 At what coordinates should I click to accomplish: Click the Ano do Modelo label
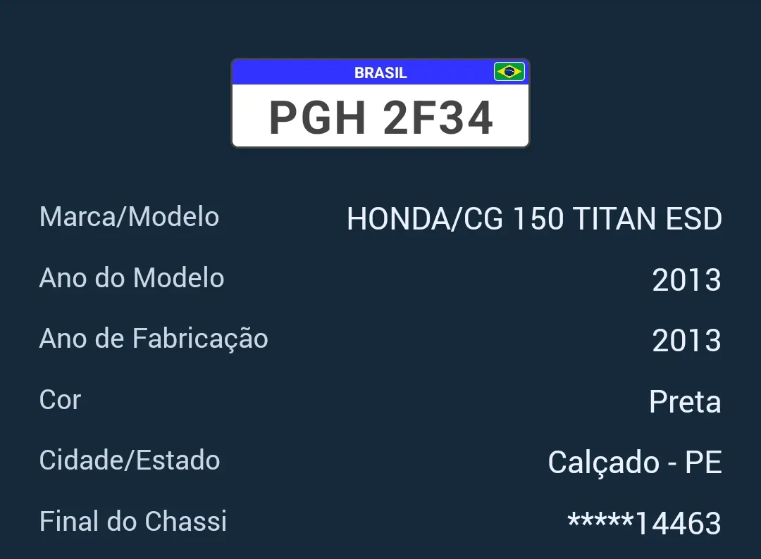132,278
